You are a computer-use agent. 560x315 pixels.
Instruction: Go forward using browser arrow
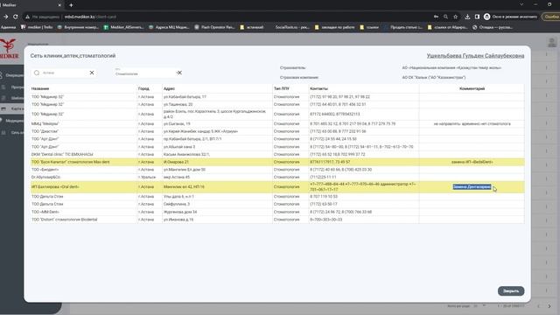(5, 17)
